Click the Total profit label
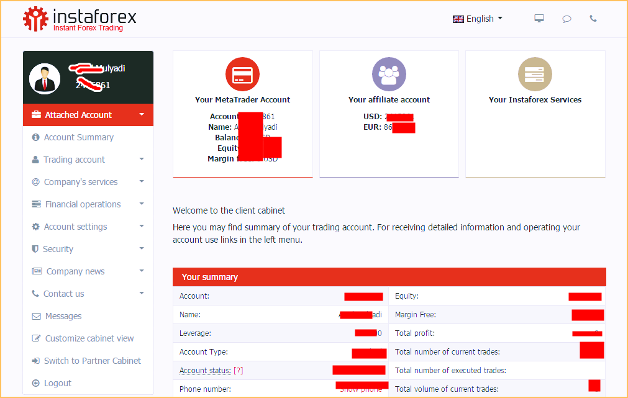 (414, 333)
